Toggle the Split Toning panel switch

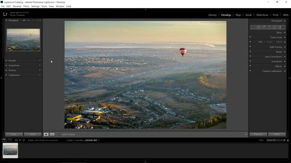coord(250,47)
